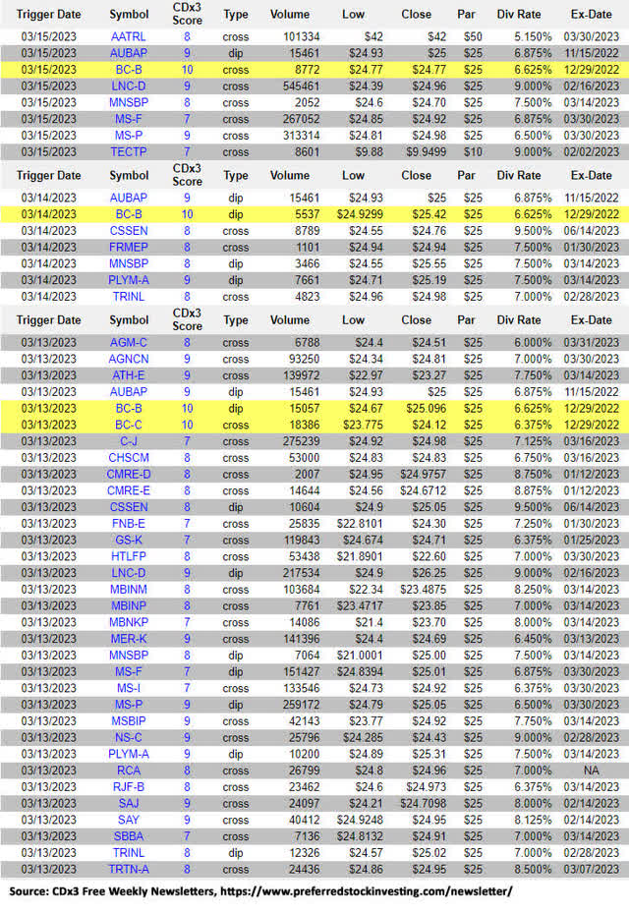Click the Source newsletter URL text

[367, 891]
